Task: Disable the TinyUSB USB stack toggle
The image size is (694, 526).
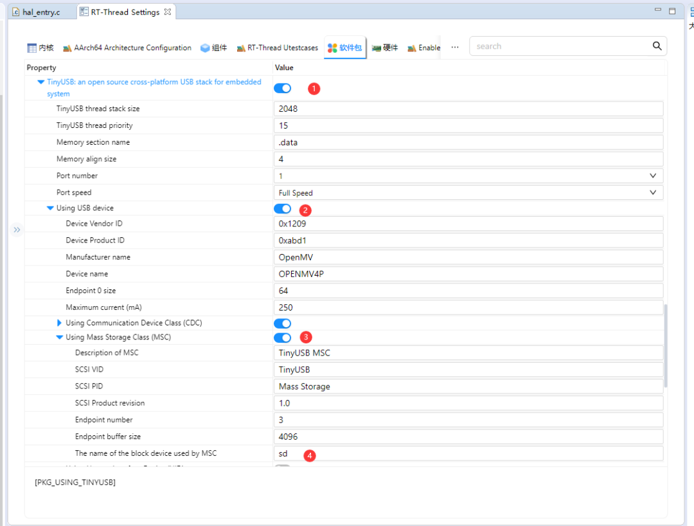Action: pyautogui.click(x=282, y=88)
